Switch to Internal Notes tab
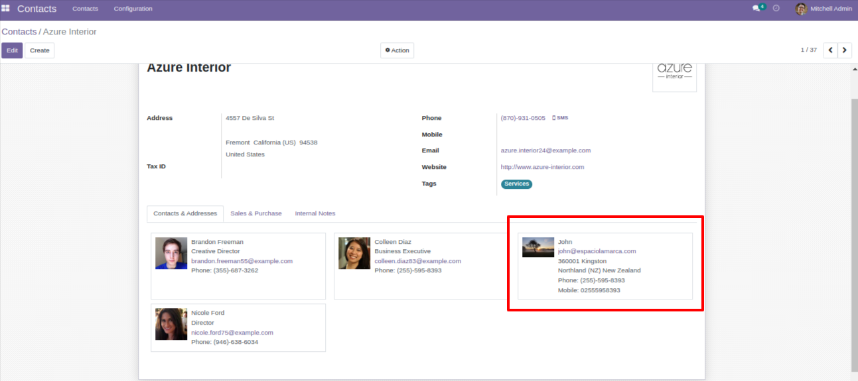This screenshot has width=858, height=381. (315, 213)
